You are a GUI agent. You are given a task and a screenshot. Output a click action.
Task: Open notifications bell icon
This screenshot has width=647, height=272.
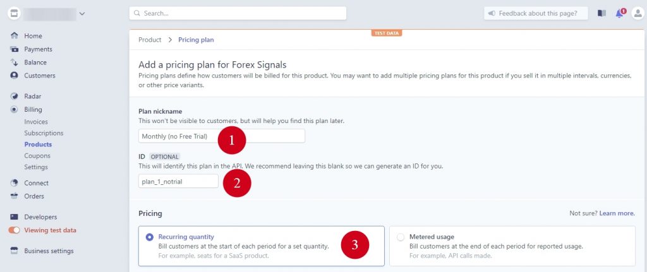pyautogui.click(x=619, y=13)
